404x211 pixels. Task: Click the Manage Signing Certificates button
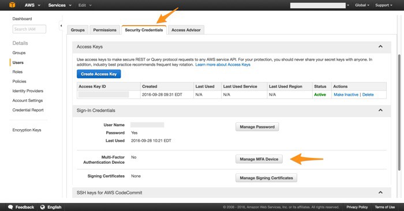click(x=266, y=178)
